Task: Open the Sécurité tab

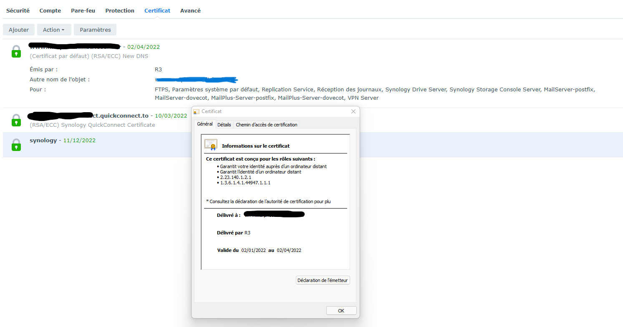Action: click(18, 11)
